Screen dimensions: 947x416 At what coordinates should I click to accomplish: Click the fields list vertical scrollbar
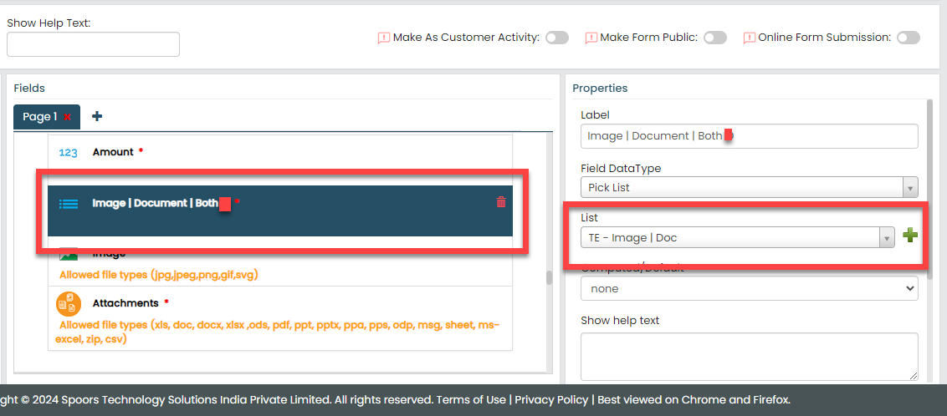(x=549, y=278)
